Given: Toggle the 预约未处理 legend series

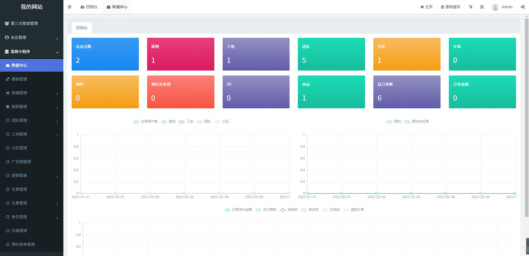Looking at the screenshot, I should pos(416,121).
